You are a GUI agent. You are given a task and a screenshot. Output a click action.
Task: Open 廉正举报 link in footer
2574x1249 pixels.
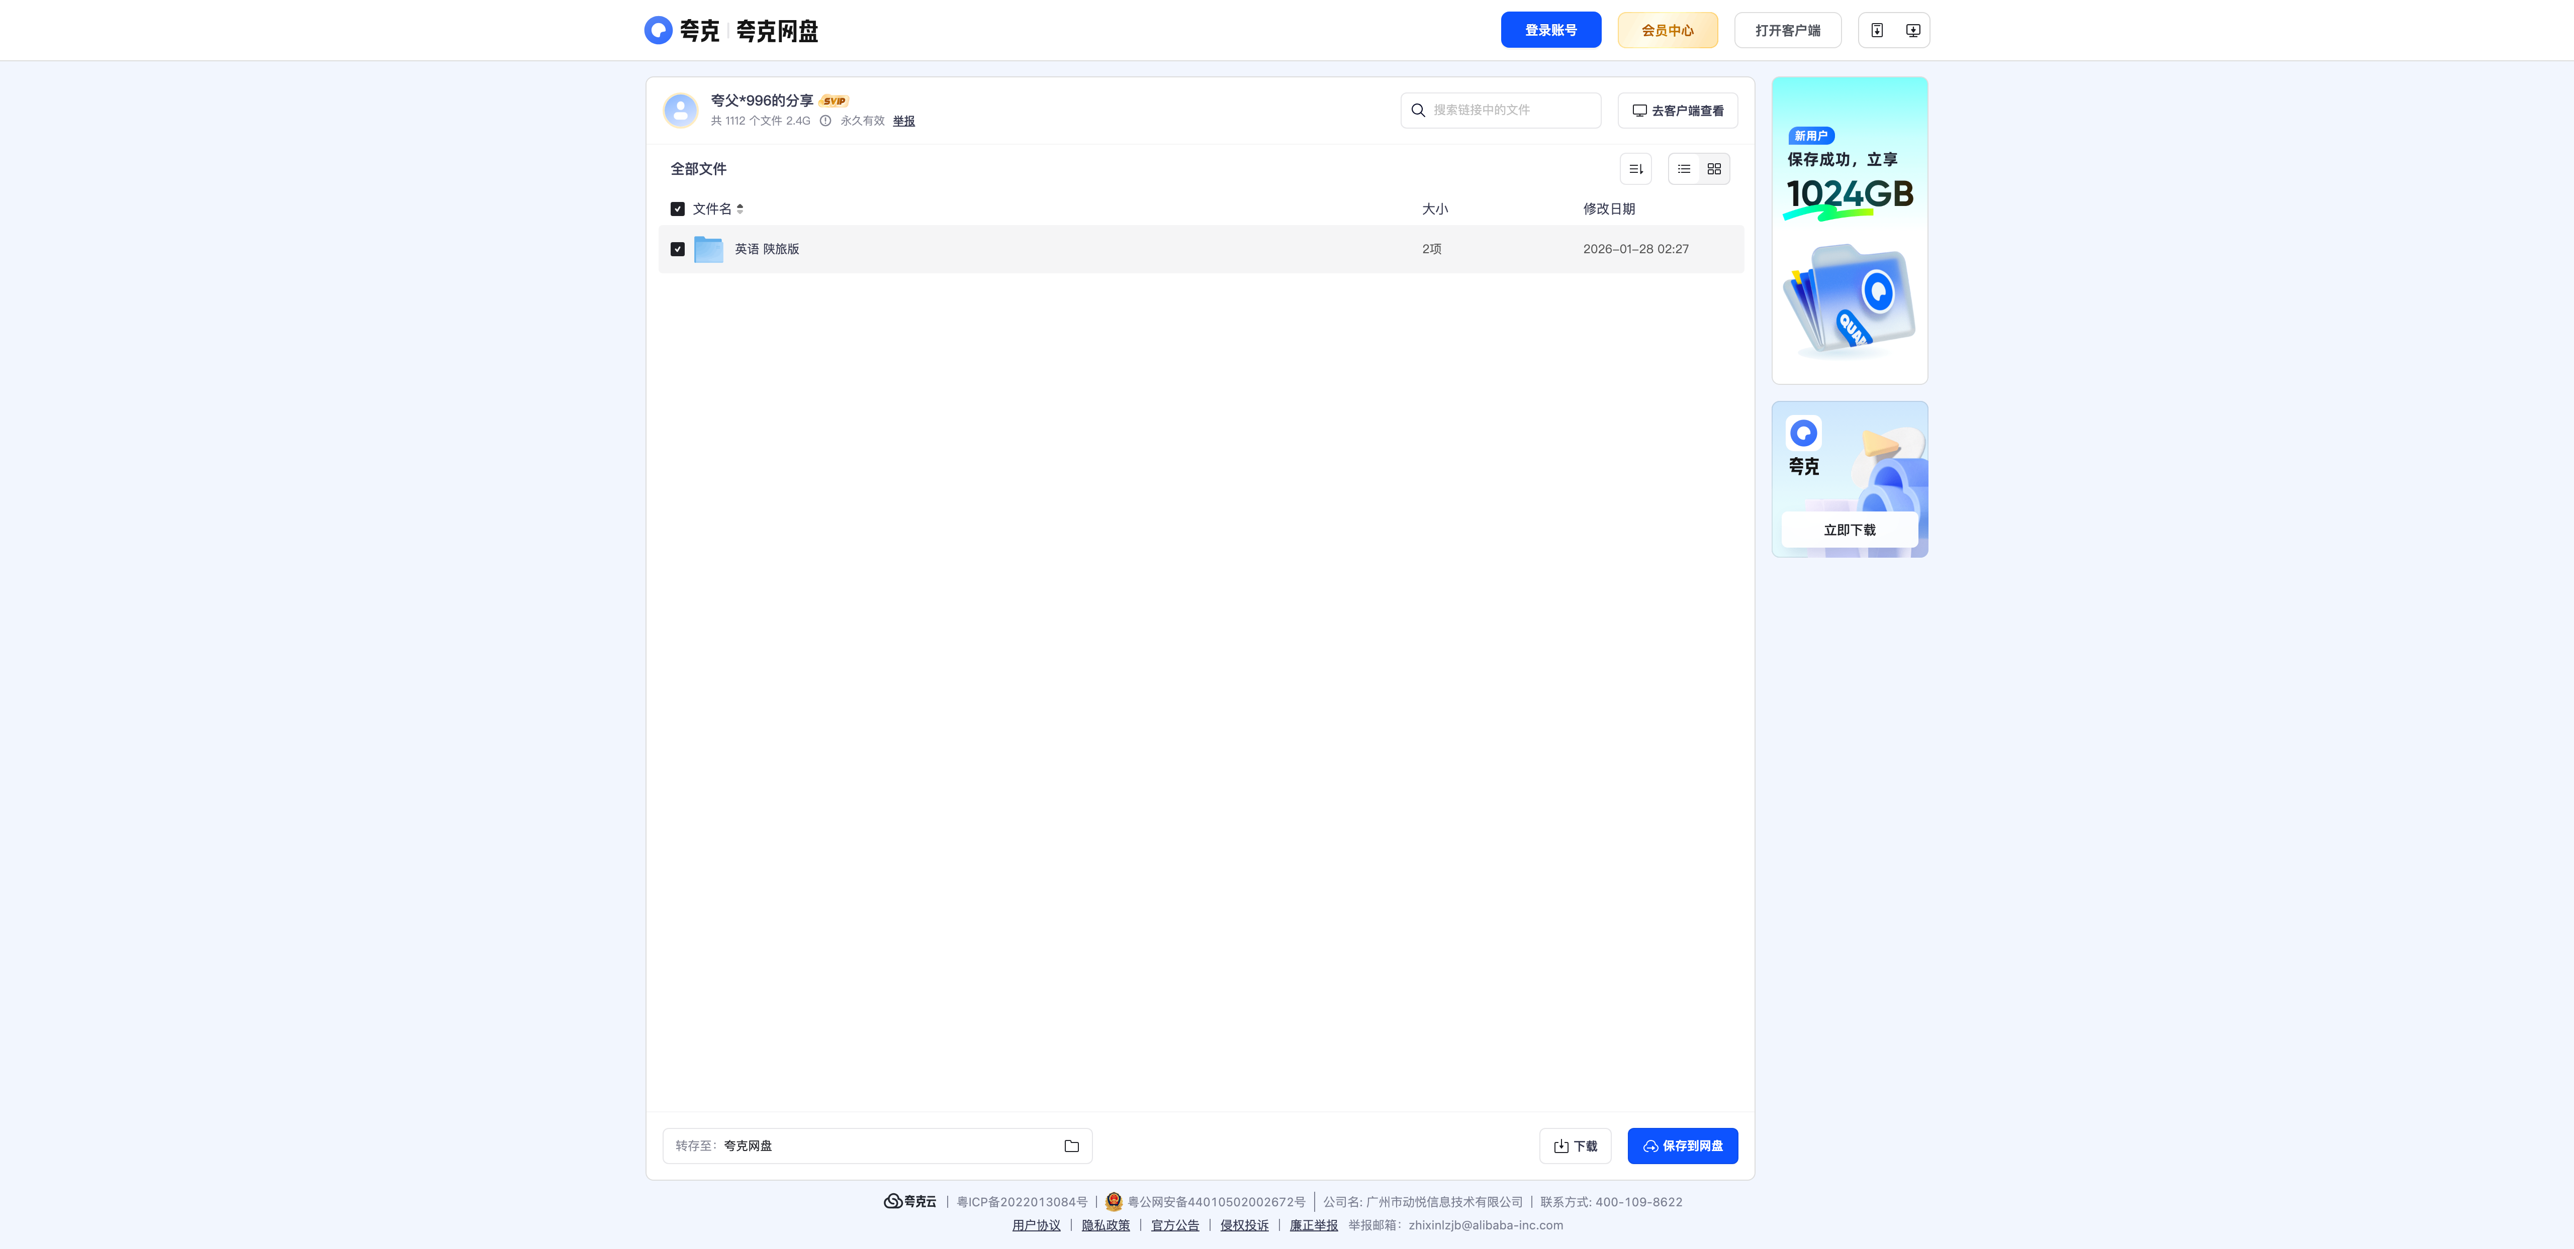[x=1313, y=1225]
